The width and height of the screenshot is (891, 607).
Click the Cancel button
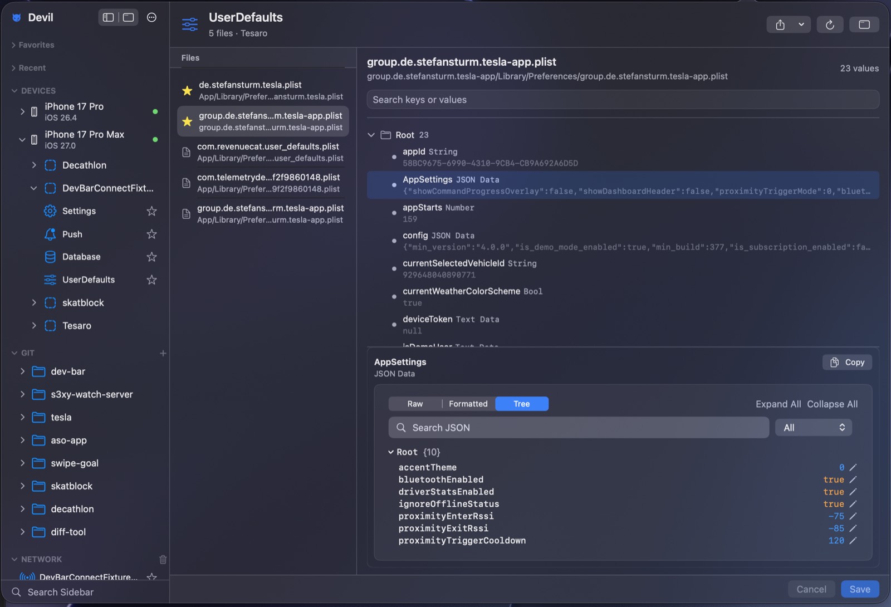point(811,589)
